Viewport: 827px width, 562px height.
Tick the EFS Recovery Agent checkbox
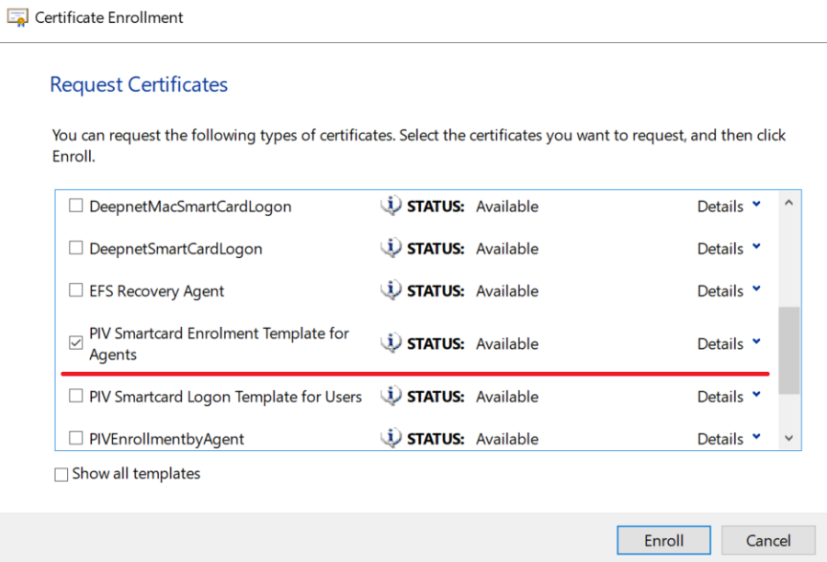(x=76, y=291)
